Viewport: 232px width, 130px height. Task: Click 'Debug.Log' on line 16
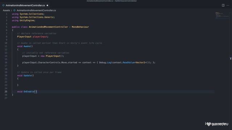coord(105,62)
